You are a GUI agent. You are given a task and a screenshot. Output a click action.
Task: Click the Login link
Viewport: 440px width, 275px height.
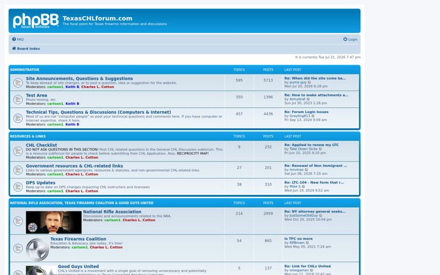tap(350, 39)
